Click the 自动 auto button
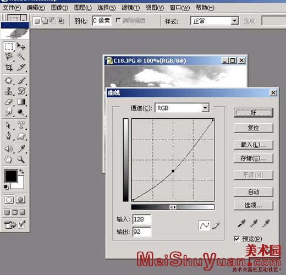Viewport: 286px width, 275px height. 254,192
